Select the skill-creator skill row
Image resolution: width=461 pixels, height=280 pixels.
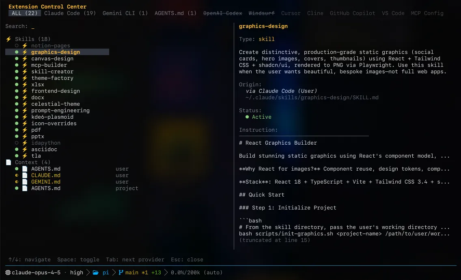tap(52, 71)
